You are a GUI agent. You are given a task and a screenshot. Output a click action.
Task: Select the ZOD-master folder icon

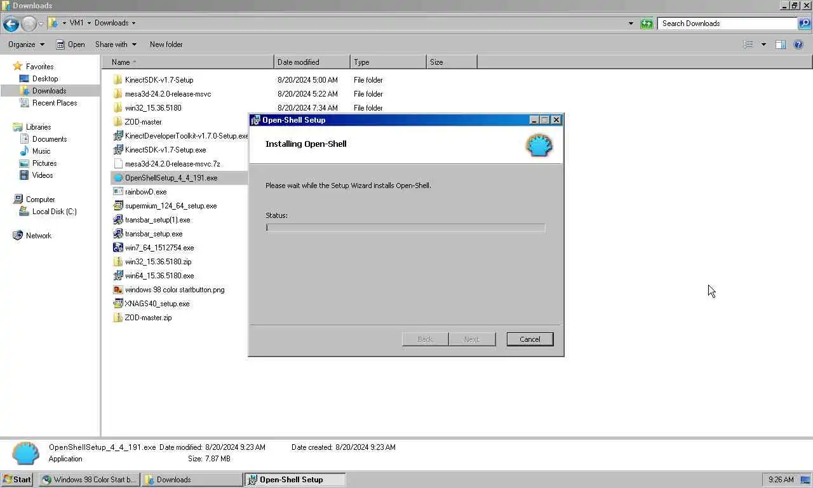click(118, 122)
